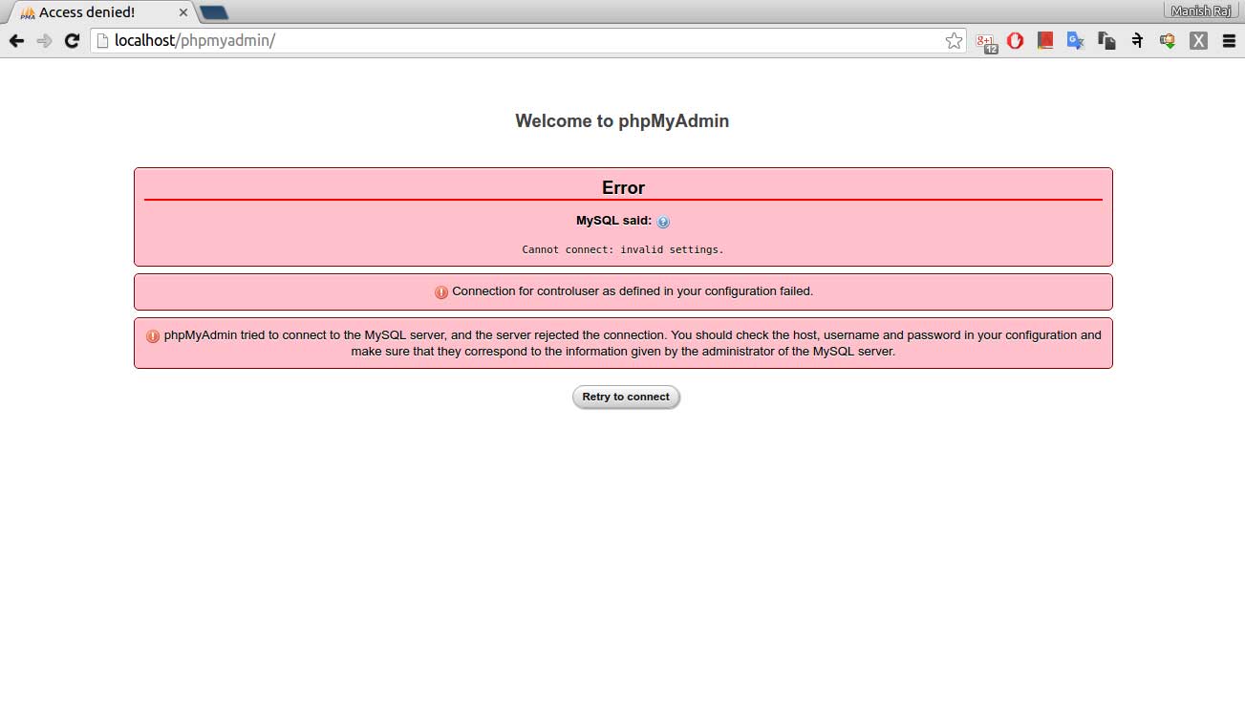Click the page info icon in address bar
This screenshot has height=711, width=1245.
[x=103, y=41]
